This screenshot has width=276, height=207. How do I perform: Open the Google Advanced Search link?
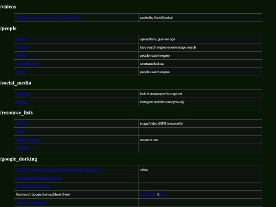tap(33, 186)
